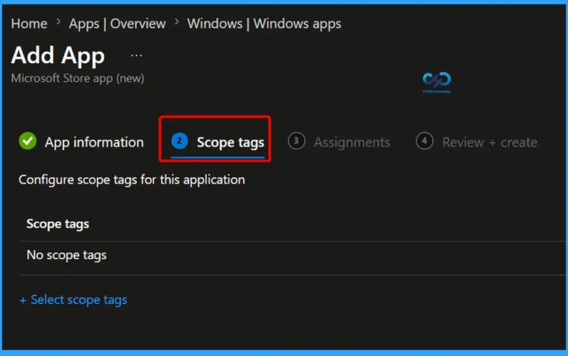Open the Windows | Windows apps breadcrumb
Viewport: 568px width, 356px height.
(264, 24)
